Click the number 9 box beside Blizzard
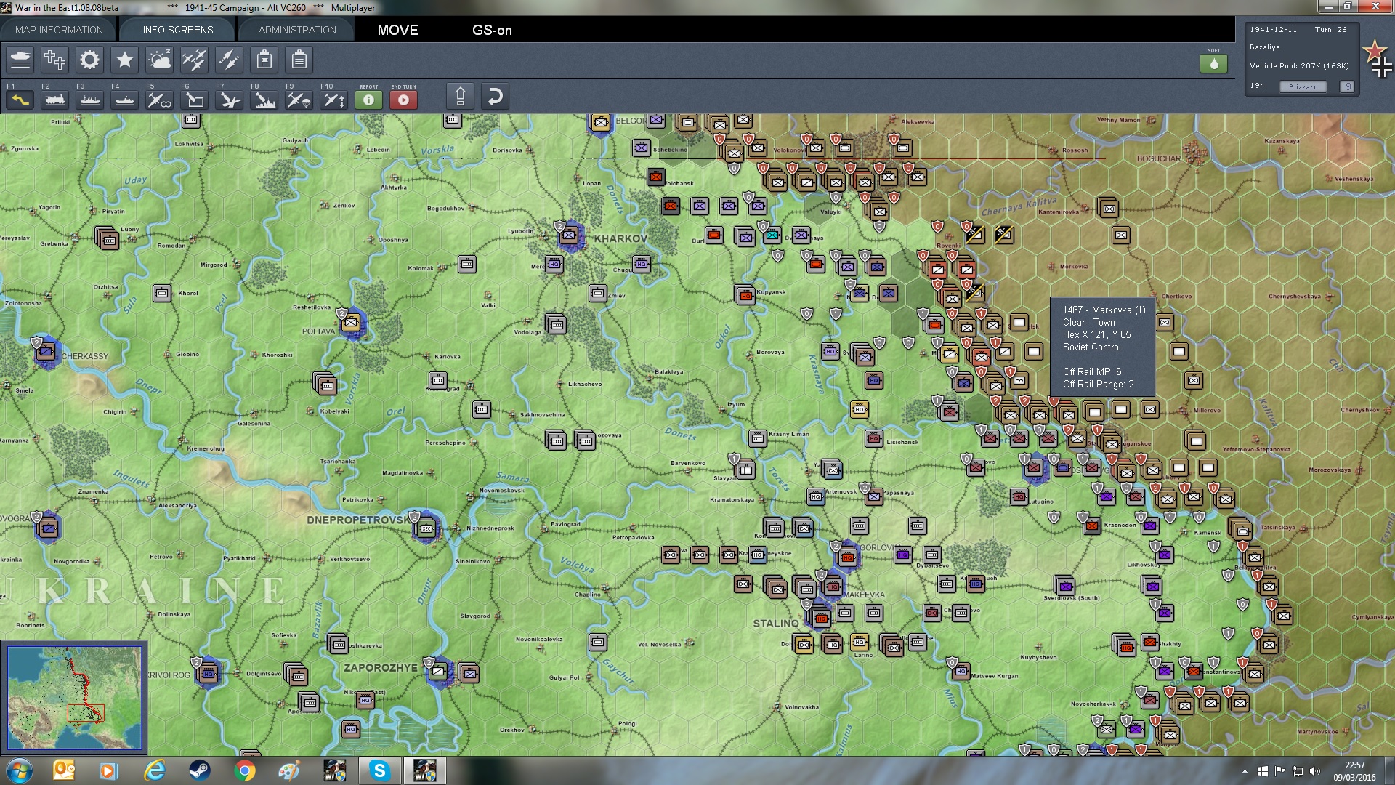This screenshot has width=1395, height=785. pos(1347,86)
